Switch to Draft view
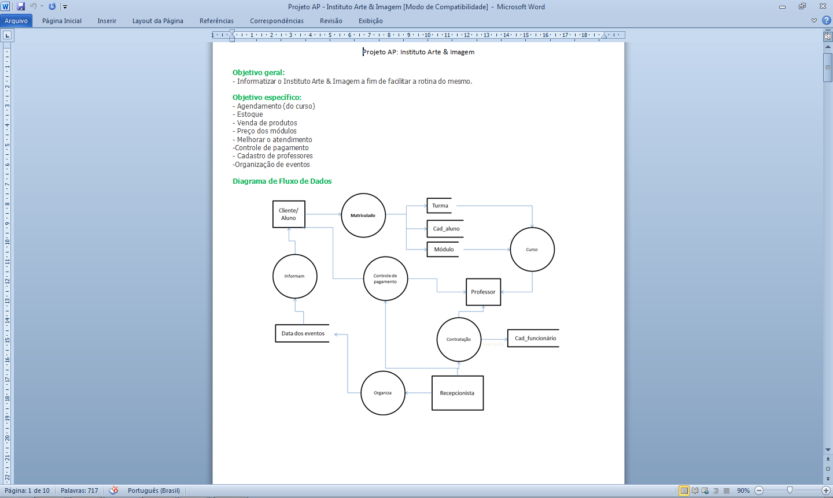Image resolution: width=833 pixels, height=498 pixels. click(x=727, y=490)
